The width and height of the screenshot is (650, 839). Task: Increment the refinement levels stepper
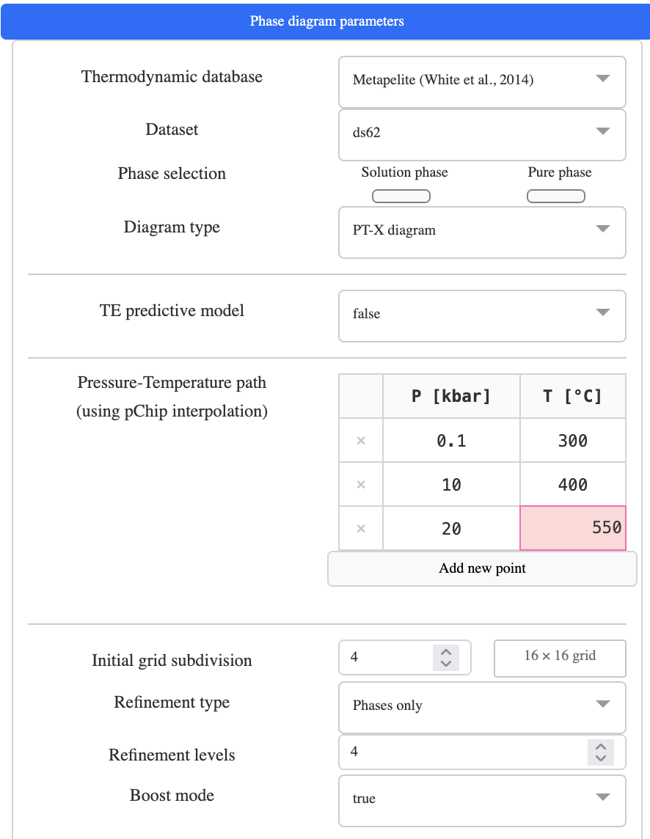pyautogui.click(x=601, y=747)
